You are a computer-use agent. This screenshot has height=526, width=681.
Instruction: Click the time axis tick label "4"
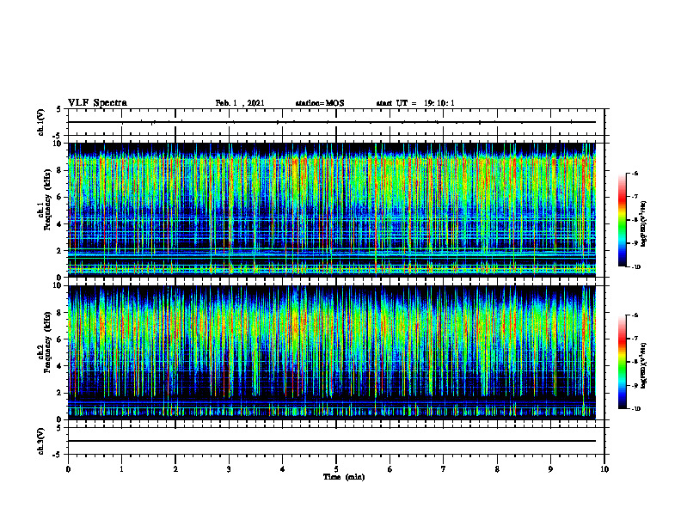[283, 469]
